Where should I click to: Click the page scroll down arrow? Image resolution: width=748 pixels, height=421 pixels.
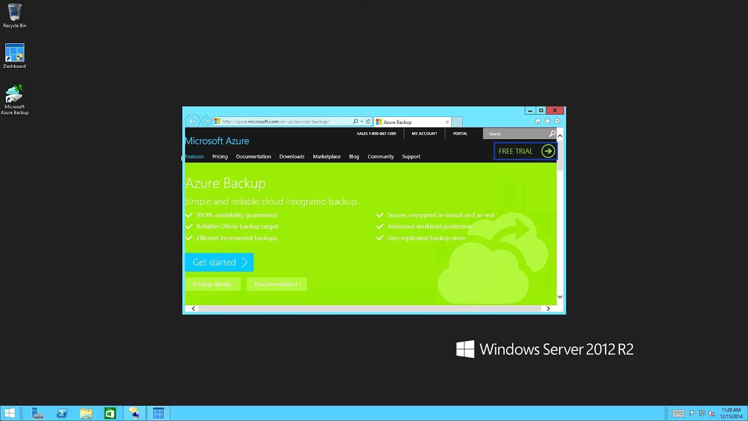560,297
